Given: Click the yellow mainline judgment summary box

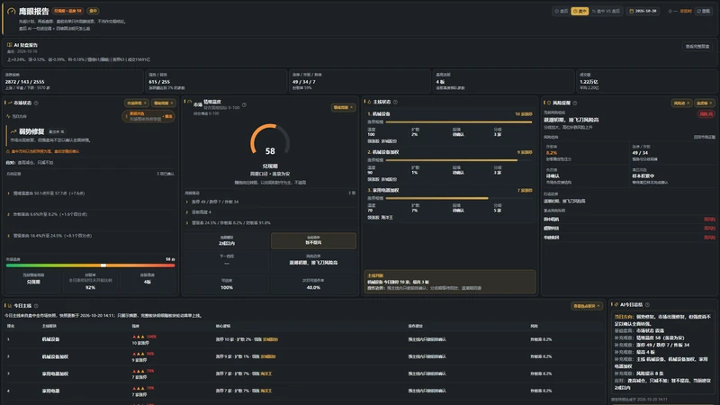Looking at the screenshot, I should point(449,282).
